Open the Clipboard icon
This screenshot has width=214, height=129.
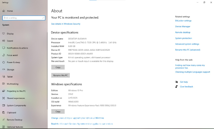pos(4,112)
